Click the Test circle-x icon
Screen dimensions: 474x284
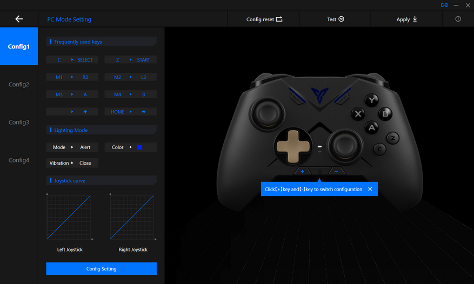pyautogui.click(x=341, y=19)
